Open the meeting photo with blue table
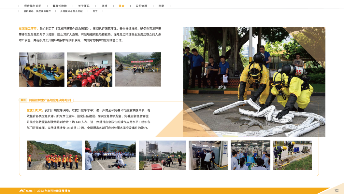 coord(41,69)
